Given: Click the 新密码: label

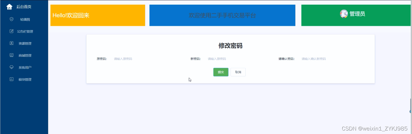Looking at the screenshot, I should pos(196,59).
